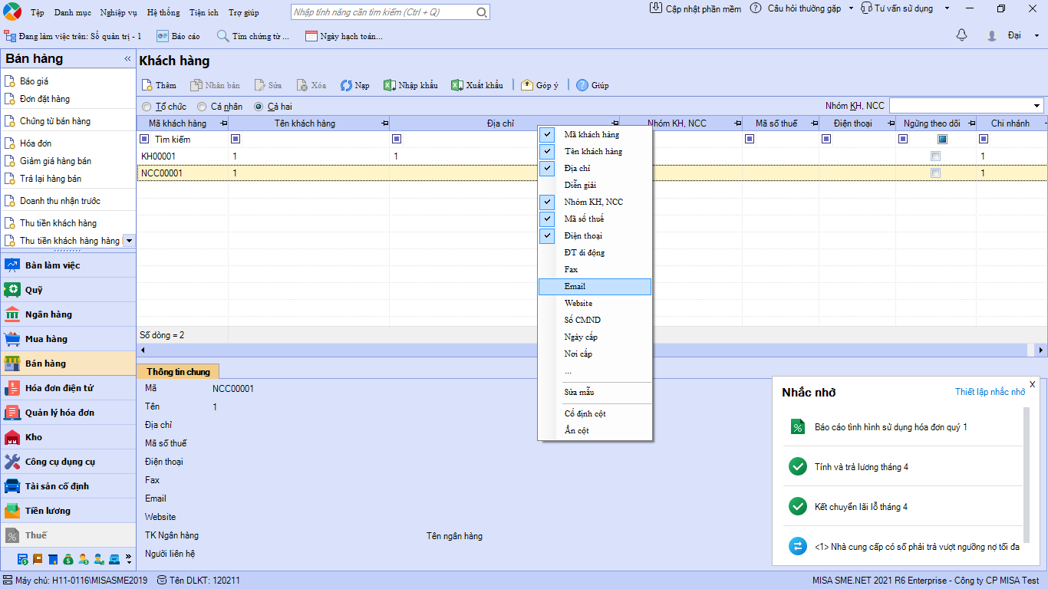
Task: Open the Thuế module
Action: tap(68, 535)
